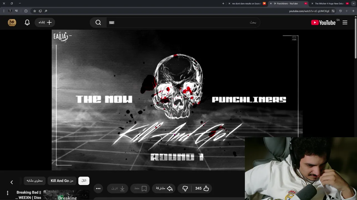
Task: Open the browser profile avatar
Action: [x=10, y=11]
